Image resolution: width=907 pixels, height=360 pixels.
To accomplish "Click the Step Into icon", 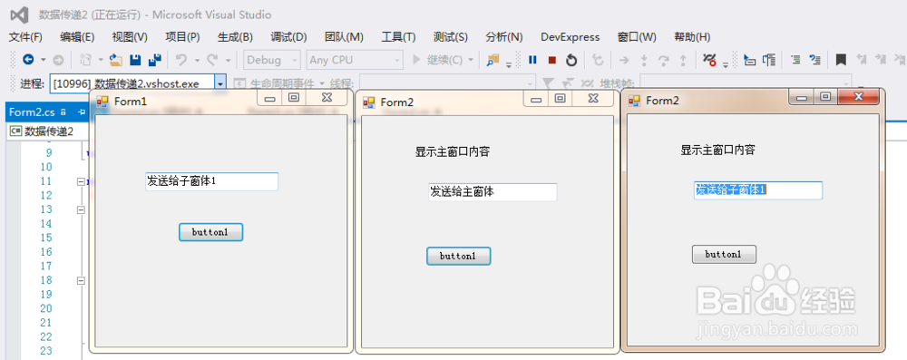I will coord(644,60).
